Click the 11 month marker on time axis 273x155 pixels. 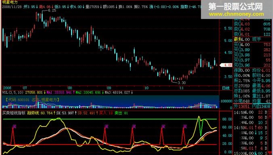coord(182,88)
